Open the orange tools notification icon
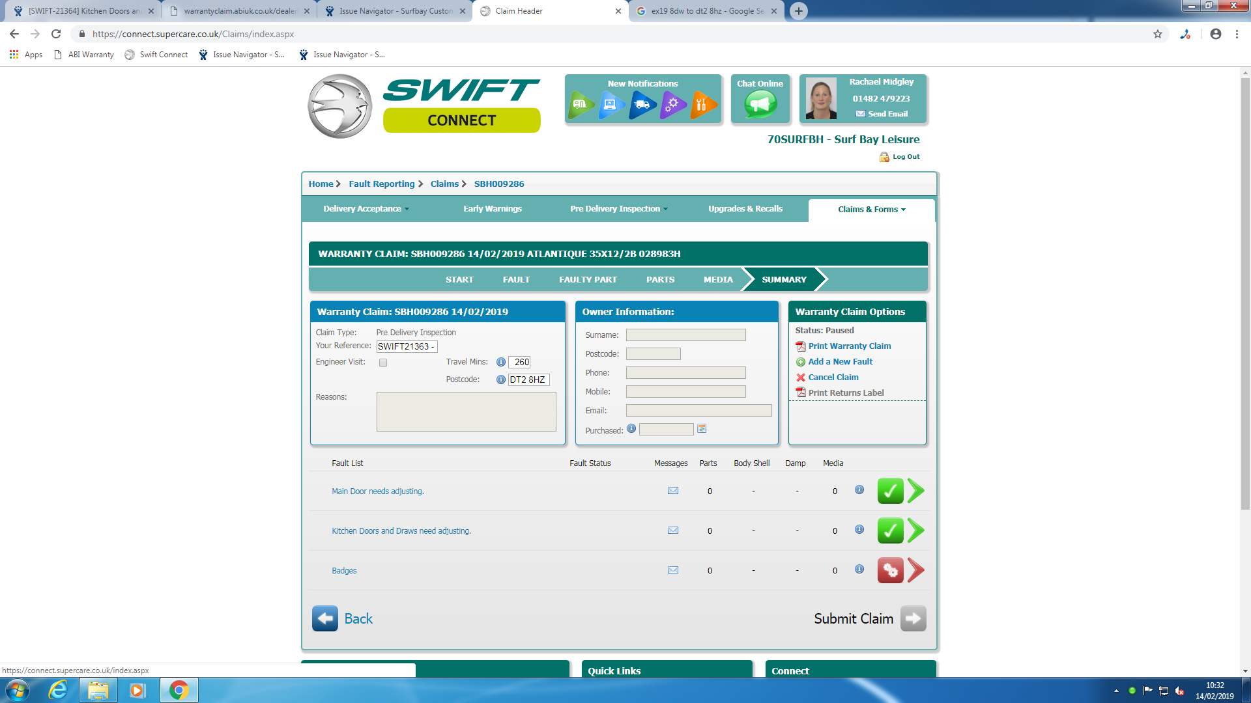 702,104
